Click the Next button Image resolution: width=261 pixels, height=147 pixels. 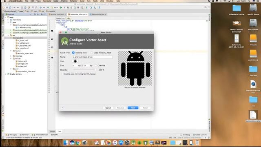(x=133, y=108)
